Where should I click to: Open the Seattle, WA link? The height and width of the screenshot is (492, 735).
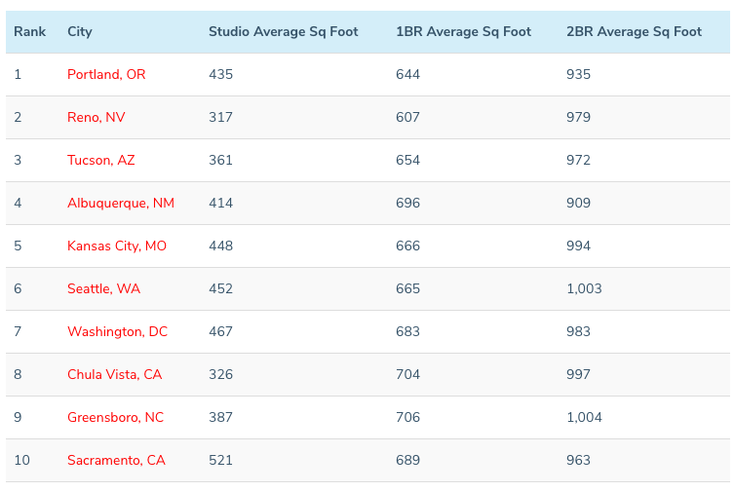click(x=103, y=289)
